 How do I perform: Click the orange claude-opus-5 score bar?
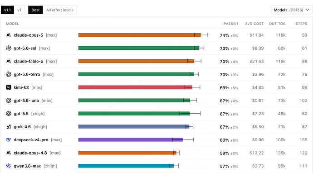click(140, 35)
